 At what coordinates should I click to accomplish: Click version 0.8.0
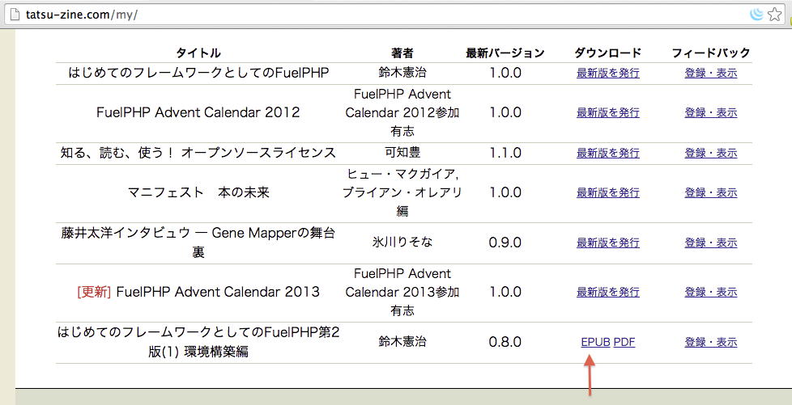pos(505,342)
